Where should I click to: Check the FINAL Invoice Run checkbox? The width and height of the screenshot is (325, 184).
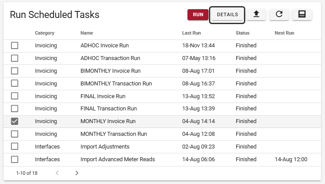(x=14, y=96)
